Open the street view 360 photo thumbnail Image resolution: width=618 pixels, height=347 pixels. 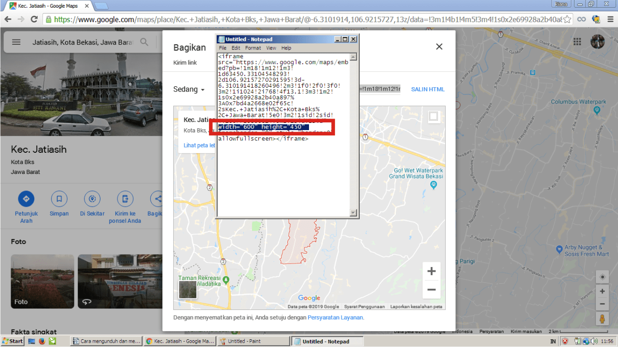click(x=120, y=281)
